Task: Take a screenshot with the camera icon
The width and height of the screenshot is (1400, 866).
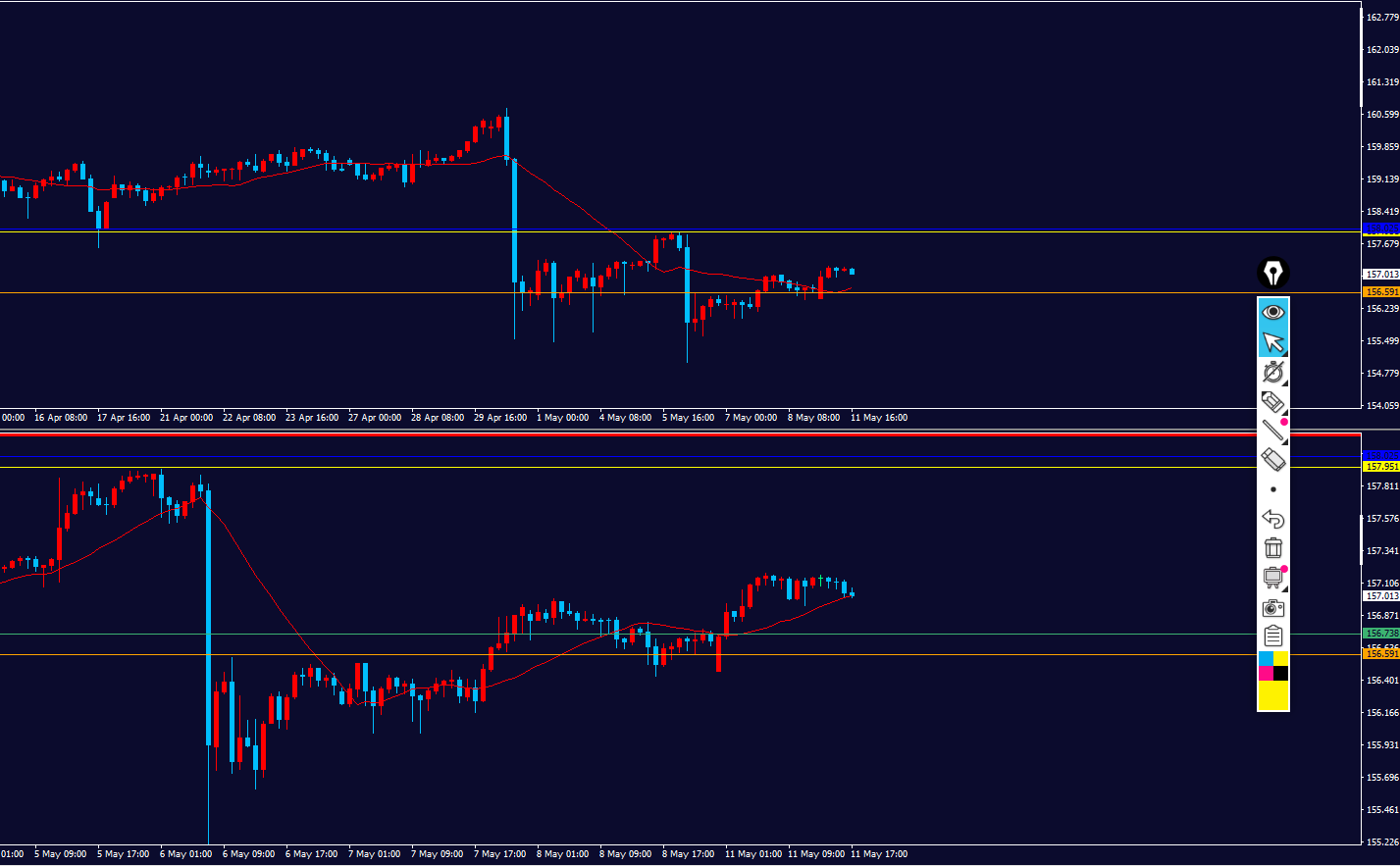Action: click(x=1273, y=608)
